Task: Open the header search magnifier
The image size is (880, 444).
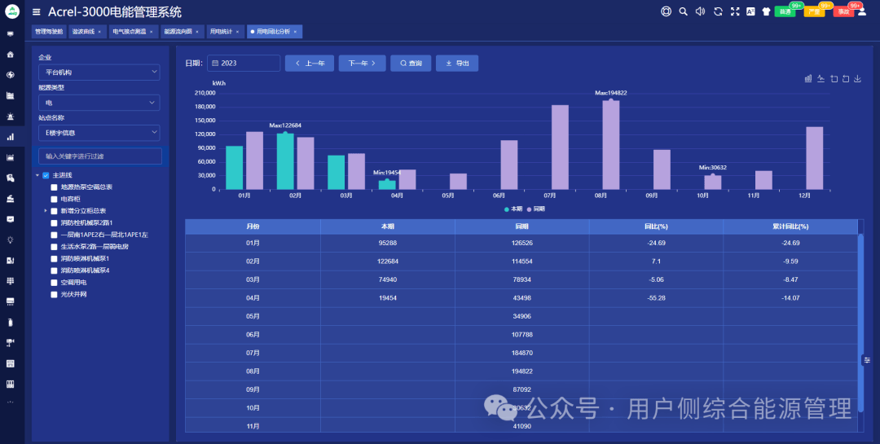Action: click(x=683, y=11)
